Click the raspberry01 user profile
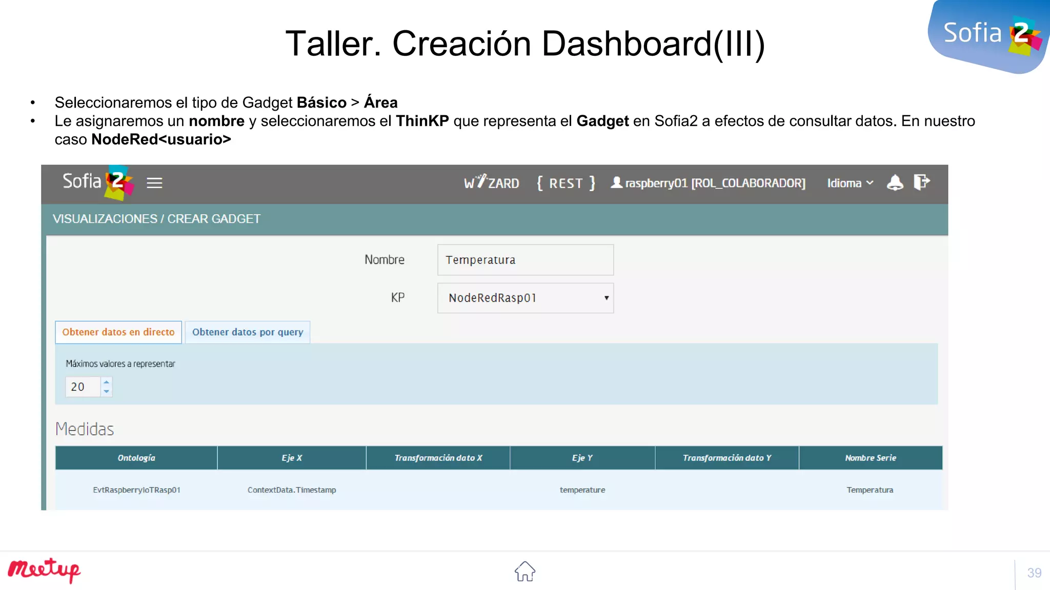1050x590 pixels. [708, 183]
